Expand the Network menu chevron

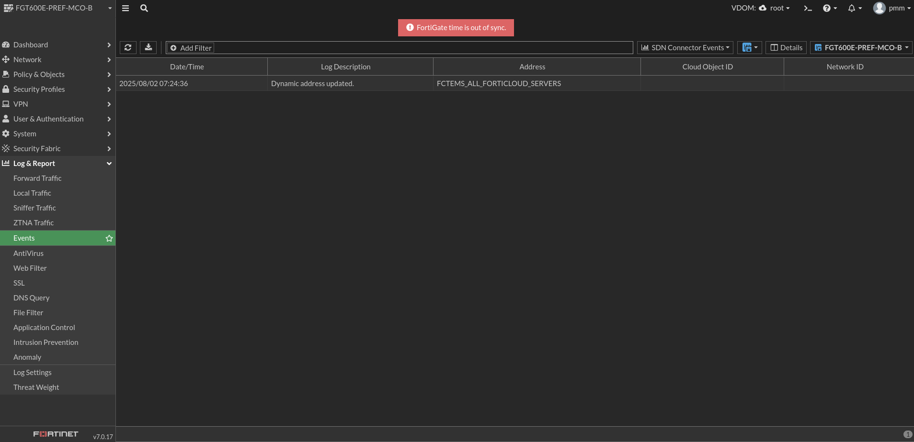tap(109, 60)
